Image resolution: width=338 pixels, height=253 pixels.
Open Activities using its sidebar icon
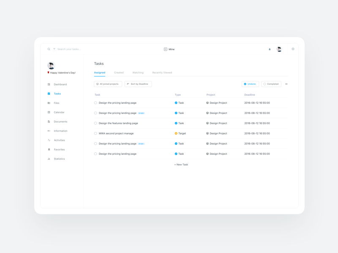tap(49, 140)
